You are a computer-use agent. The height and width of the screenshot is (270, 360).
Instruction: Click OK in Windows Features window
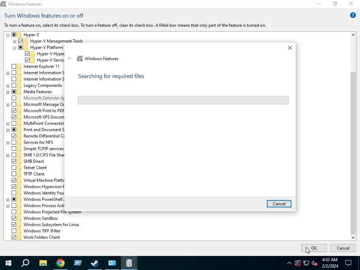[314, 248]
